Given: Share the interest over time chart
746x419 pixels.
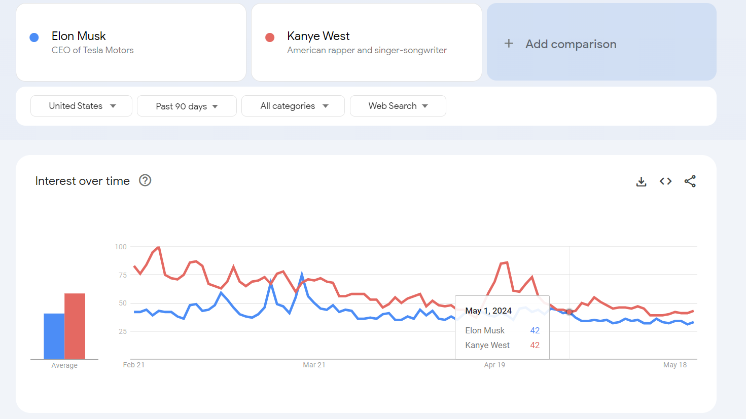Looking at the screenshot, I should pos(690,181).
